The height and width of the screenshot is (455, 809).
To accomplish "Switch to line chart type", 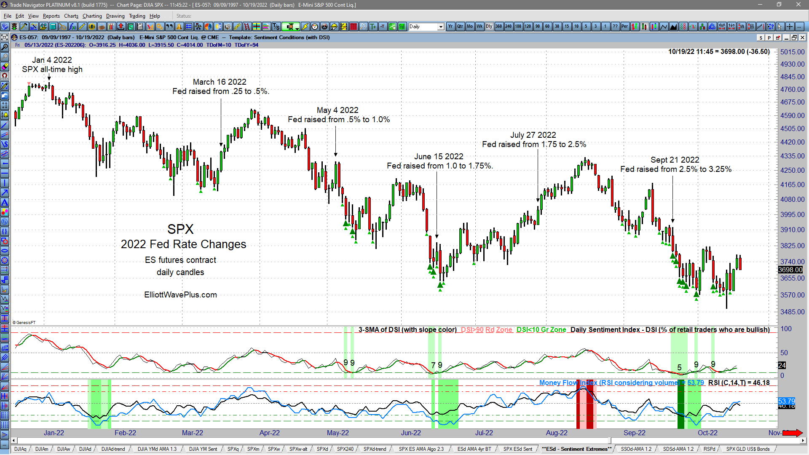I will coord(664,27).
